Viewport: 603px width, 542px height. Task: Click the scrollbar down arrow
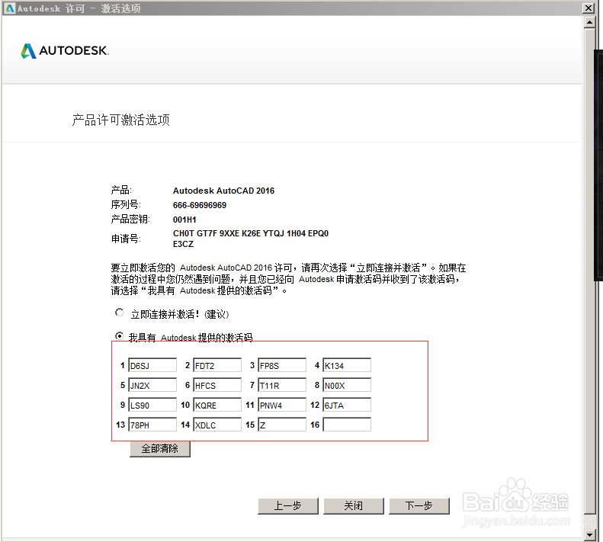click(x=589, y=534)
